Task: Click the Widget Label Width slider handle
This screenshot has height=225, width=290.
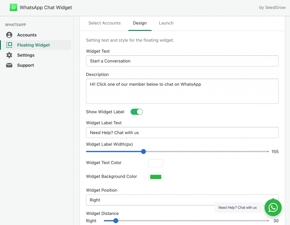Action: [143, 151]
